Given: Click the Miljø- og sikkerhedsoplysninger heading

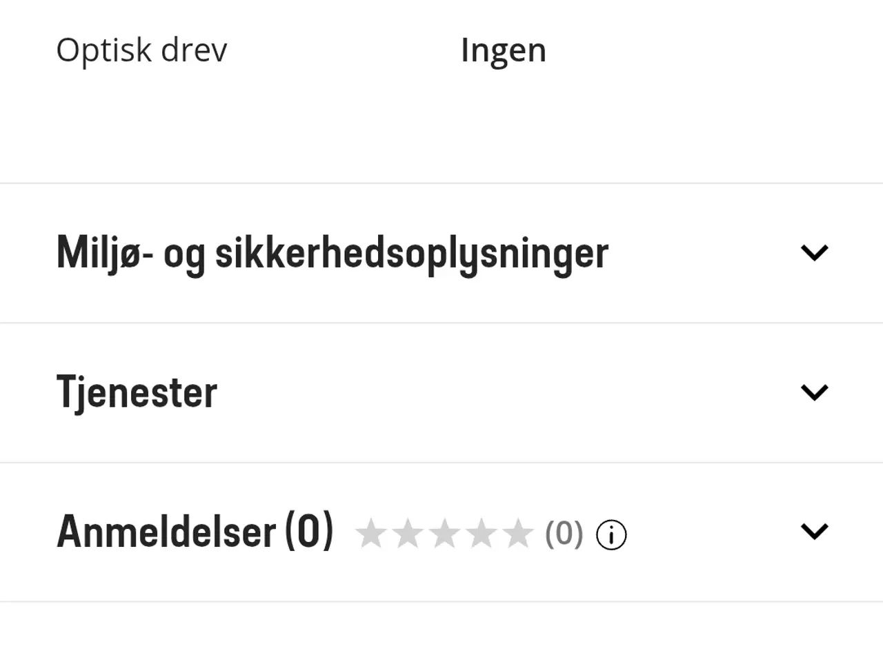Looking at the screenshot, I should coord(333,254).
